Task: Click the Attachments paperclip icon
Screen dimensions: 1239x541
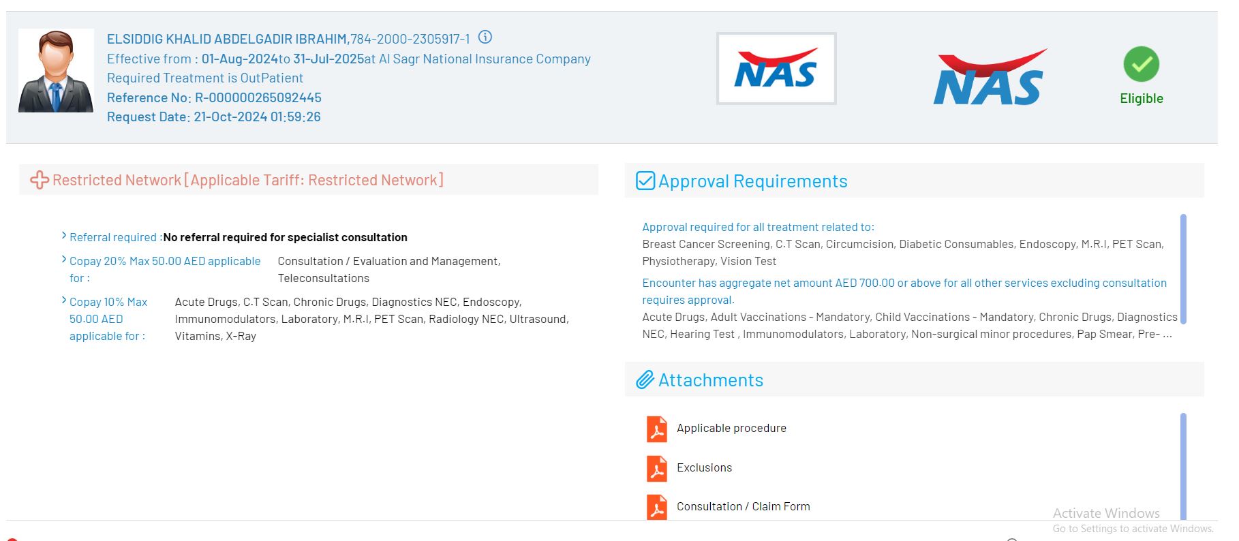Action: point(645,380)
